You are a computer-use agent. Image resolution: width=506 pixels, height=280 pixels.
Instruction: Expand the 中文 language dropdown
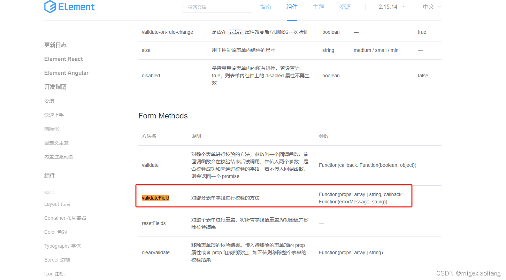(432, 7)
